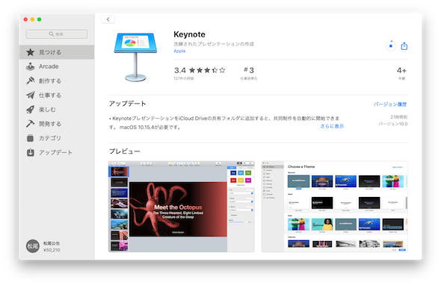Click the Keynote podium app icon
This screenshot has height=285, width=441.
(135, 57)
